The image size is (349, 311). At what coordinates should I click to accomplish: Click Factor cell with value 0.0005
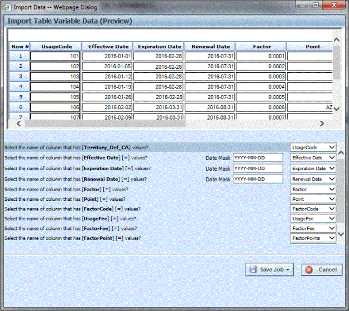coord(261,97)
